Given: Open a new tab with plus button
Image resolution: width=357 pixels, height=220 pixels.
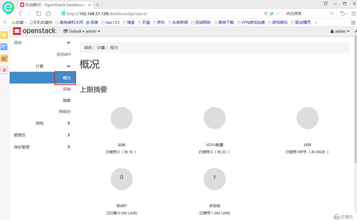Looking at the screenshot, I should click(97, 5).
